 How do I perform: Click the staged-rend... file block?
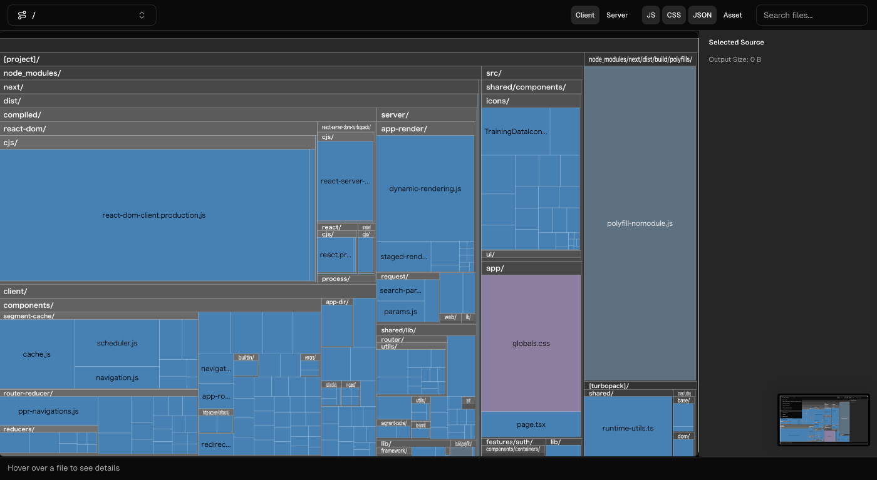coord(404,257)
